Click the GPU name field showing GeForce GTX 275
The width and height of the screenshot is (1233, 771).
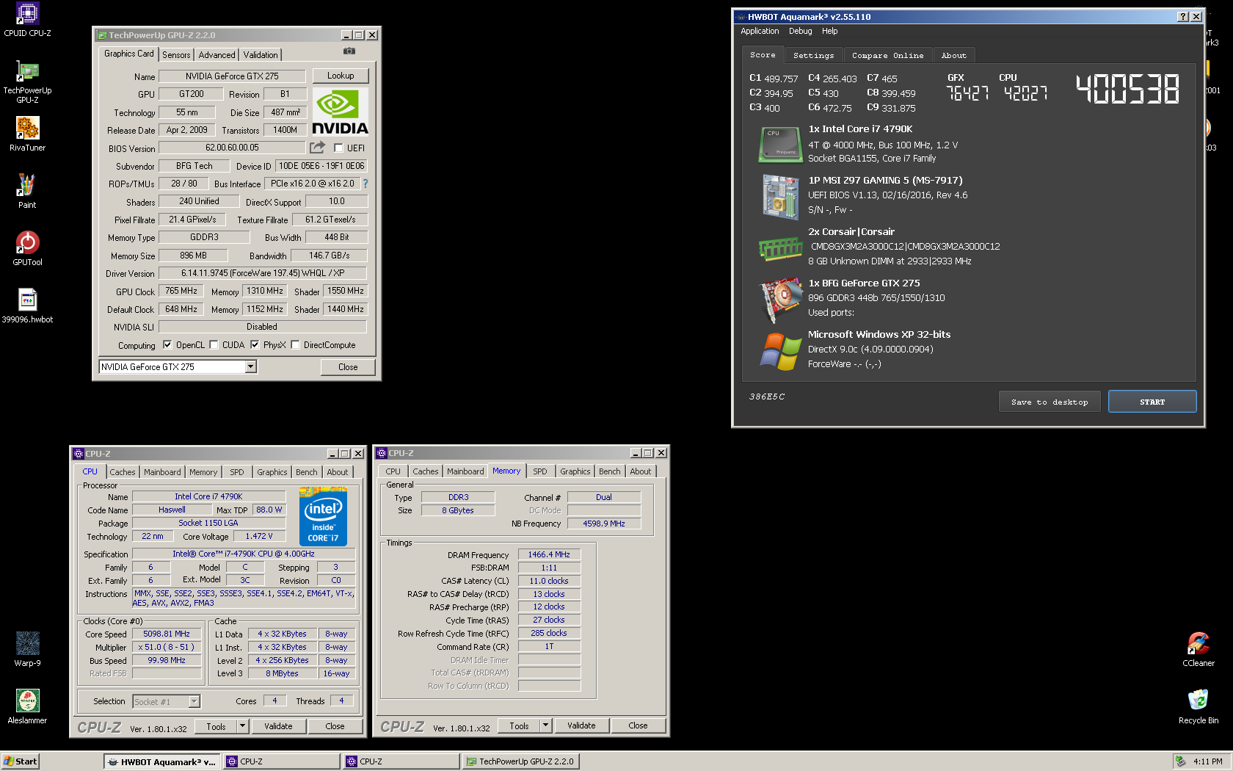232,76
